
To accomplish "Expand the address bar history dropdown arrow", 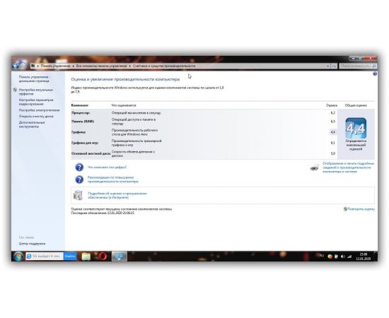I will tap(327, 66).
